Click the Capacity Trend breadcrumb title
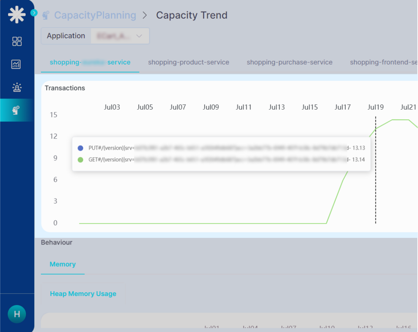This screenshot has height=332, width=418. (x=192, y=15)
